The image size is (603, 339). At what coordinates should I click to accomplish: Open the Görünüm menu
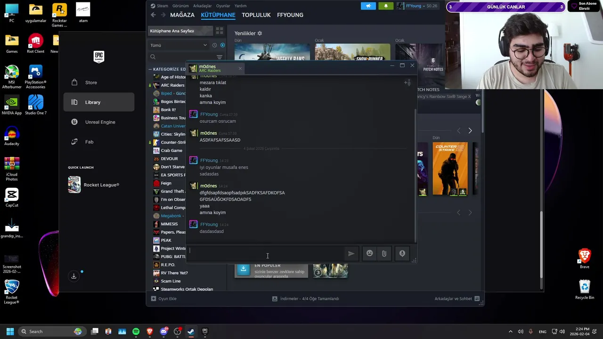coord(180,6)
